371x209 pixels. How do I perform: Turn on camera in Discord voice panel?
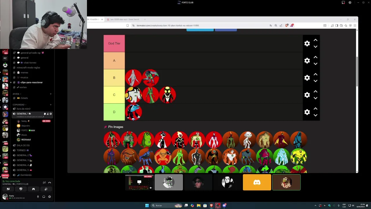8,189
